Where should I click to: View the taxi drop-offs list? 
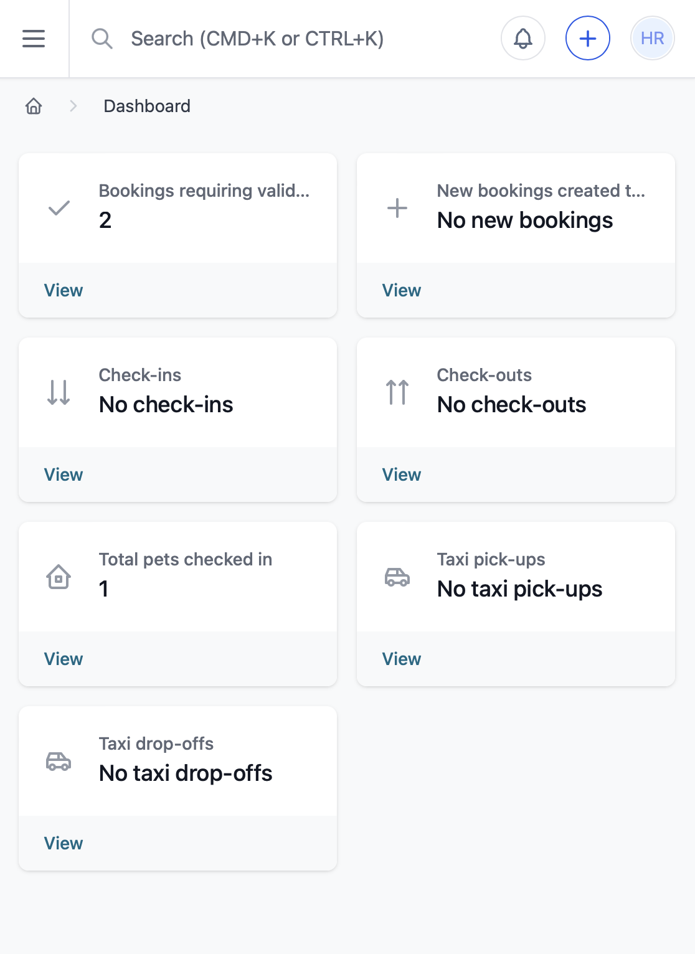(x=64, y=843)
